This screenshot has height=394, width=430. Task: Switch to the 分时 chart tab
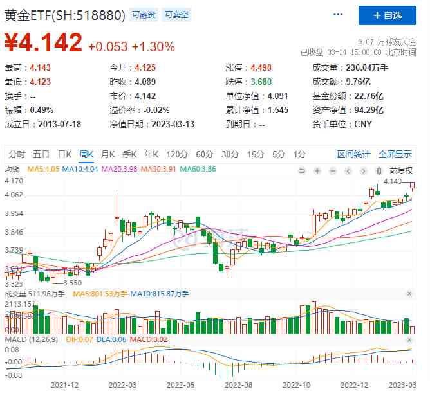coord(17,154)
